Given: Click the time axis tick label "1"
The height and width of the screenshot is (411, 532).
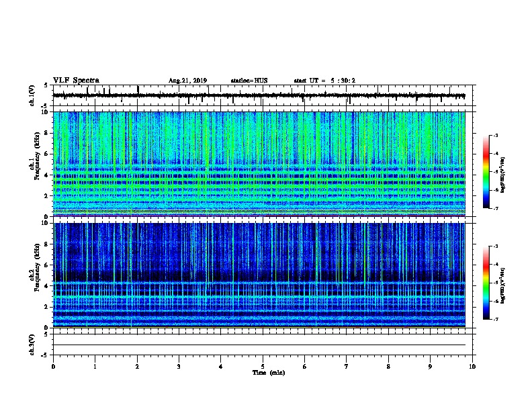Looking at the screenshot, I should pos(95,367).
